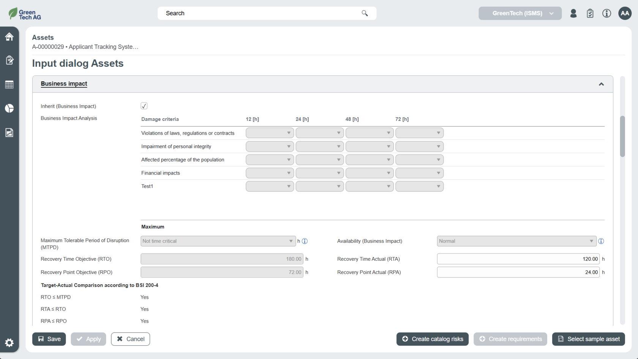Click the Recovery Time Actual (RTA) field
638x359 pixels.
point(518,259)
